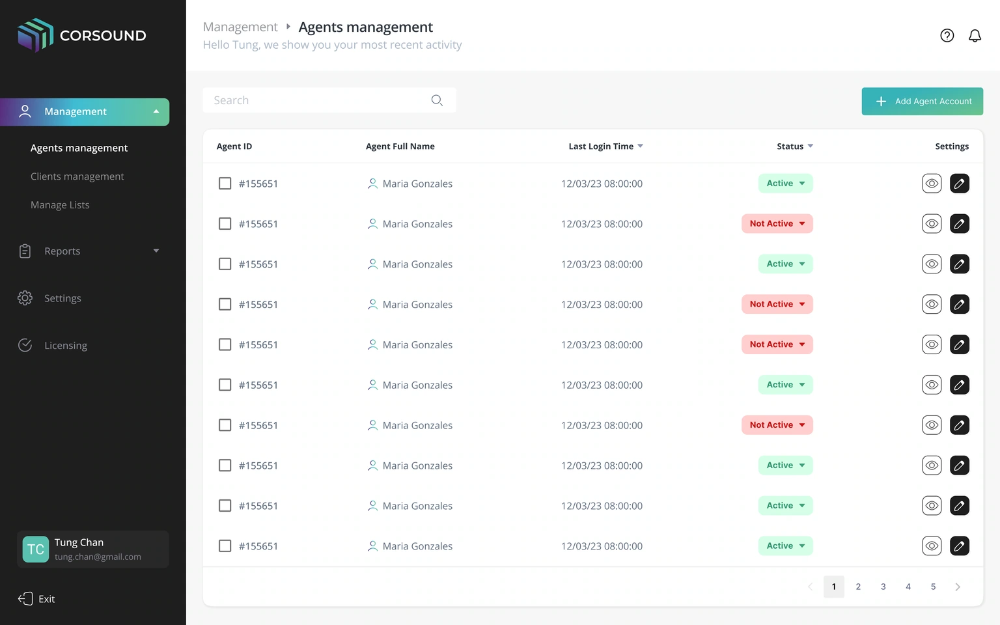The image size is (1000, 625).
Task: Open the Active status dropdown in first row
Action: point(786,184)
